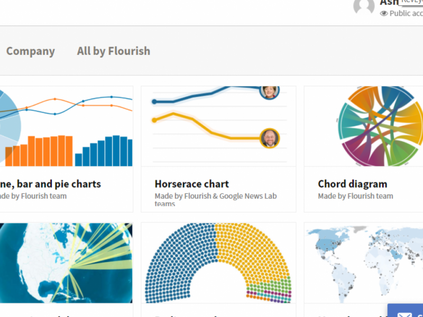This screenshot has width=423, height=317.
Task: Open the Line, bar and pie charts preview image
Action: point(66,127)
